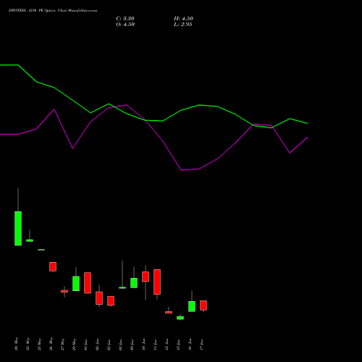
Task: Click the long red candle for 11 Jun
Action: click(157, 282)
